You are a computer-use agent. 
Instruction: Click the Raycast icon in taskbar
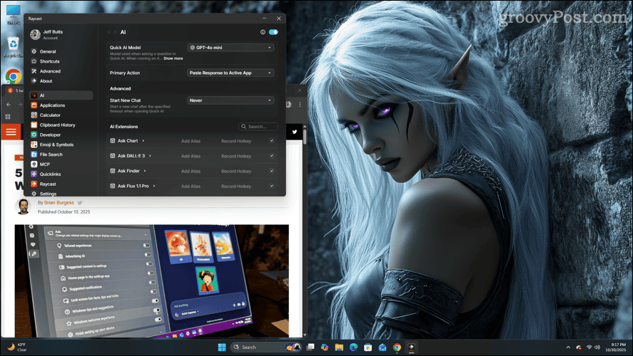point(411,347)
